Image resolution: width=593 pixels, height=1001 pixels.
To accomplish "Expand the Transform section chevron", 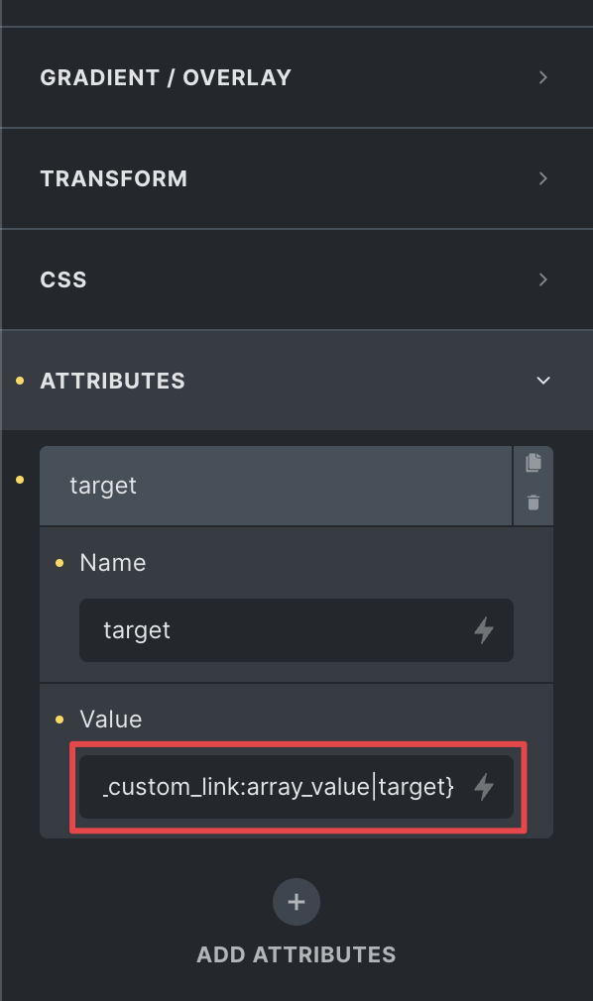I will (x=543, y=178).
